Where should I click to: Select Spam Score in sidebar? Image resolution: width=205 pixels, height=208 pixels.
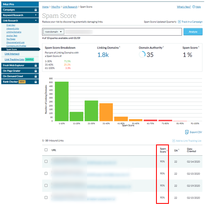pyautogui.click(x=20, y=49)
